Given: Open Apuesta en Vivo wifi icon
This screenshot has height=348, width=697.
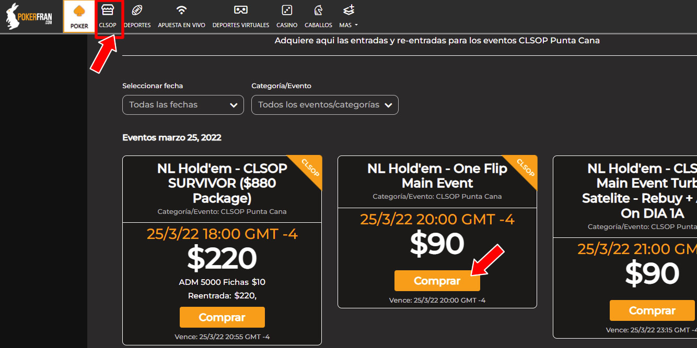Looking at the screenshot, I should [x=181, y=10].
